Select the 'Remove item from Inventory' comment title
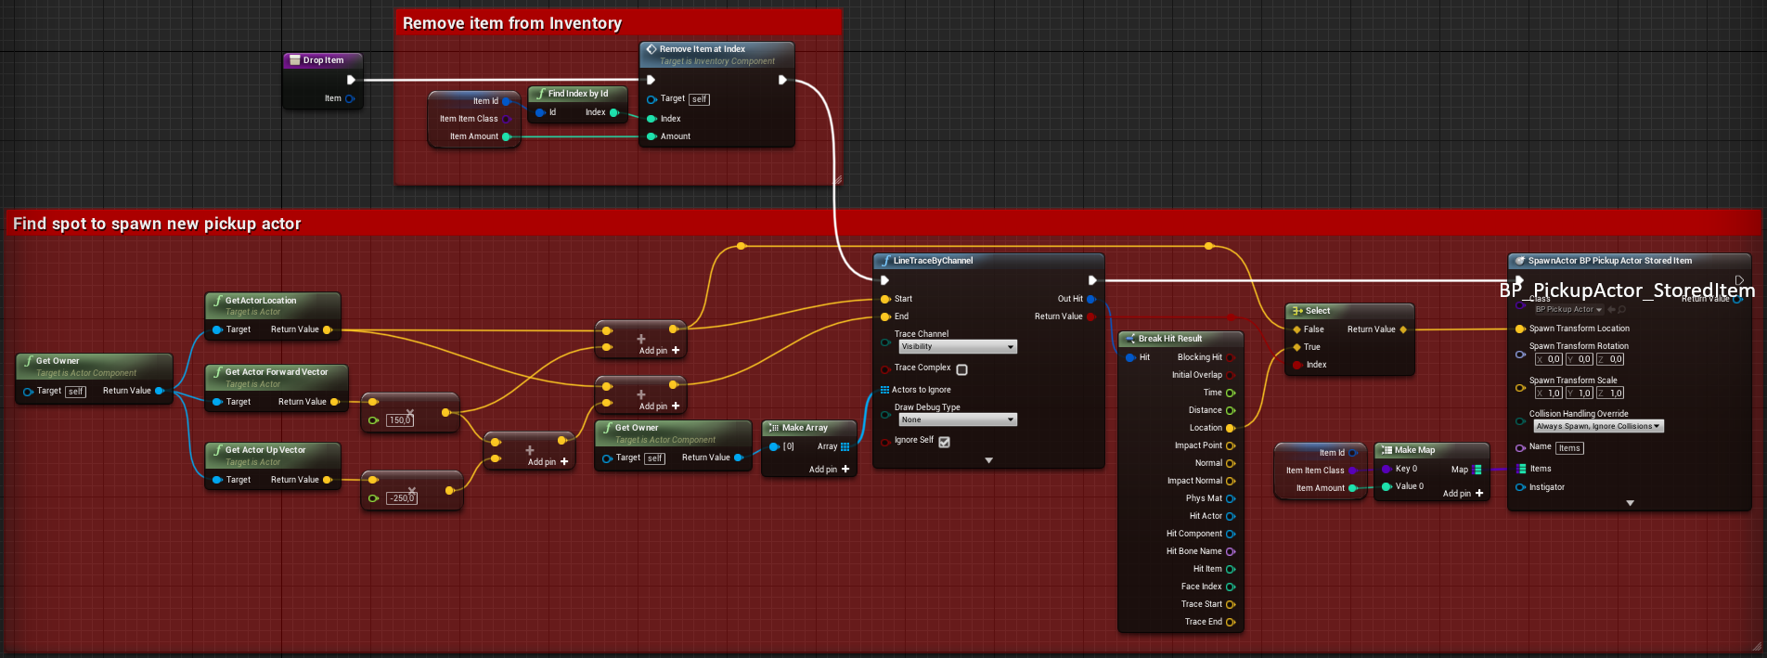This screenshot has height=658, width=1767. [x=512, y=23]
